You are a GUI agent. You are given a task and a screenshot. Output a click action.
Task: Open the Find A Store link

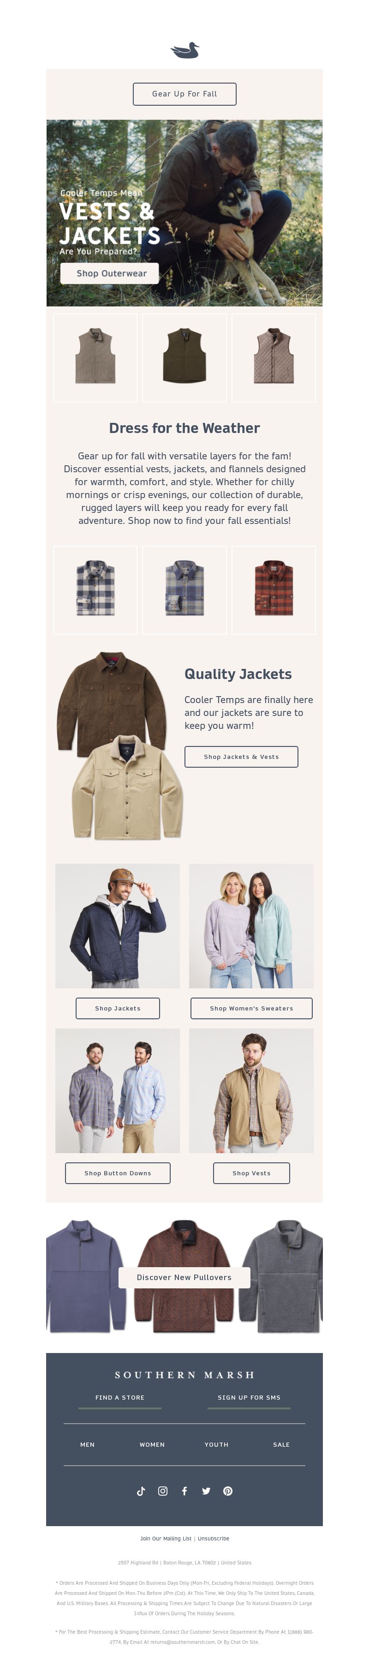click(120, 1397)
